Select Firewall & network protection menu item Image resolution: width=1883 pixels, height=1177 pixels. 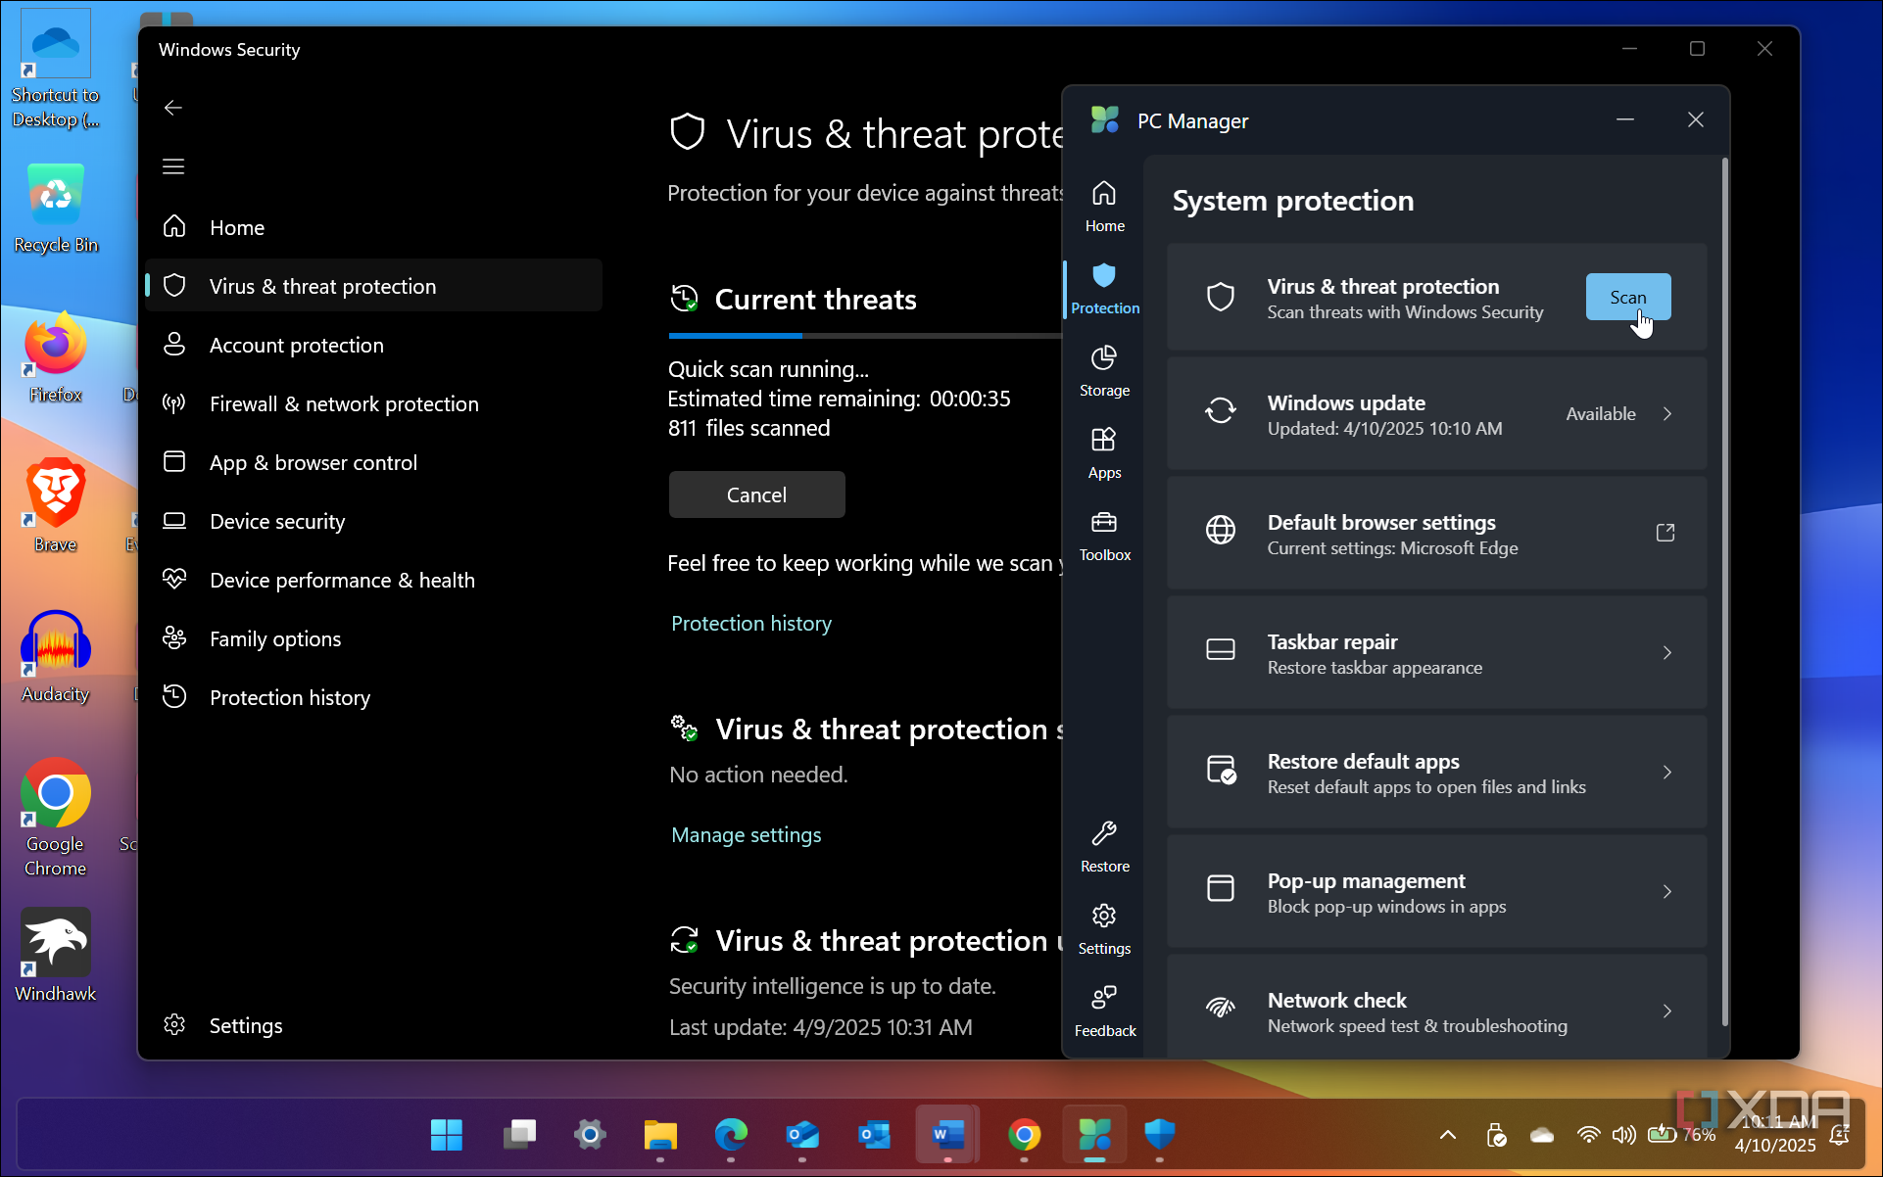343,403
